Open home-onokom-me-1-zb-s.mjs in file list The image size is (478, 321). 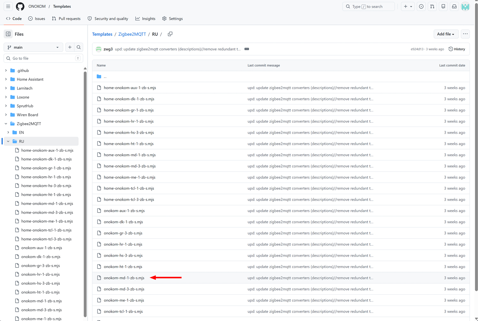pyautogui.click(x=130, y=177)
